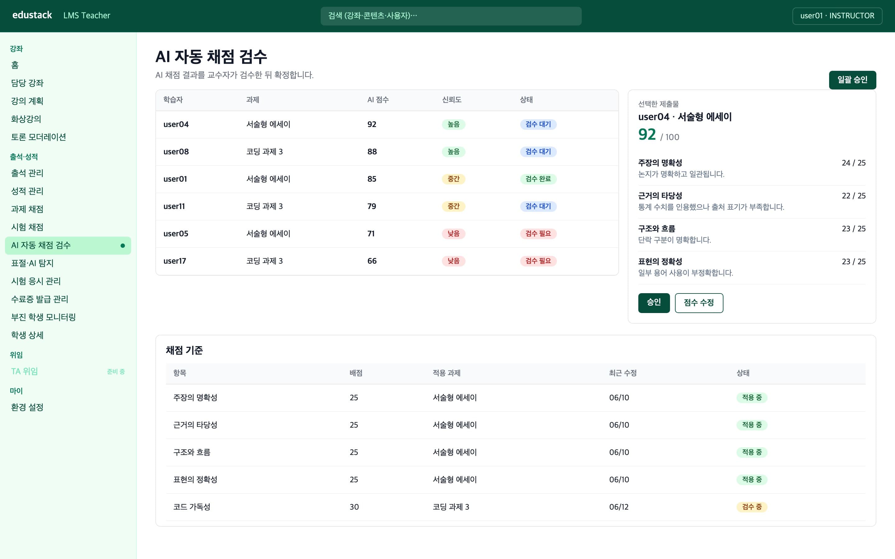The height and width of the screenshot is (559, 895).
Task: Open the user01 INSTRUCTOR account button
Action: (x=837, y=16)
